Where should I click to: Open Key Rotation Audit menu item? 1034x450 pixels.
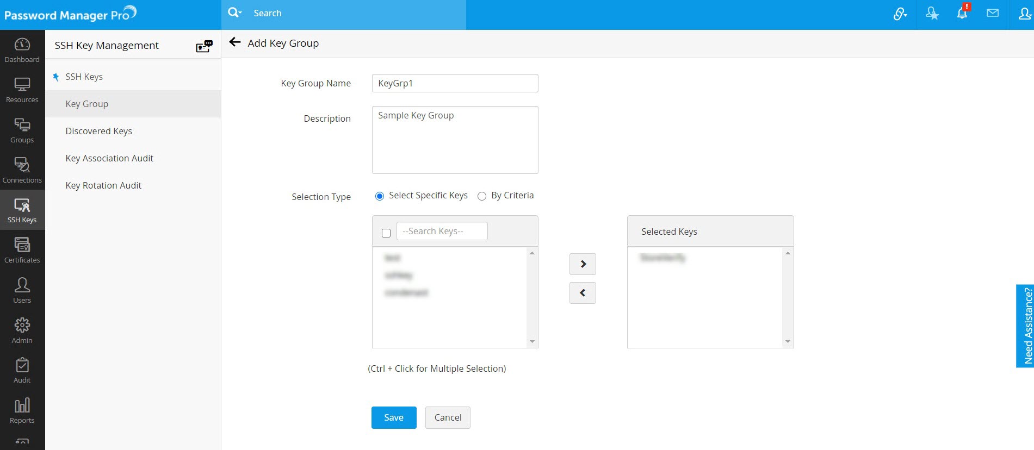[x=103, y=185]
